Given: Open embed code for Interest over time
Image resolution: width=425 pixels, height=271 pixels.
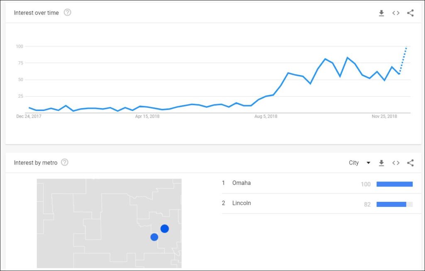Looking at the screenshot, I should [x=396, y=13].
